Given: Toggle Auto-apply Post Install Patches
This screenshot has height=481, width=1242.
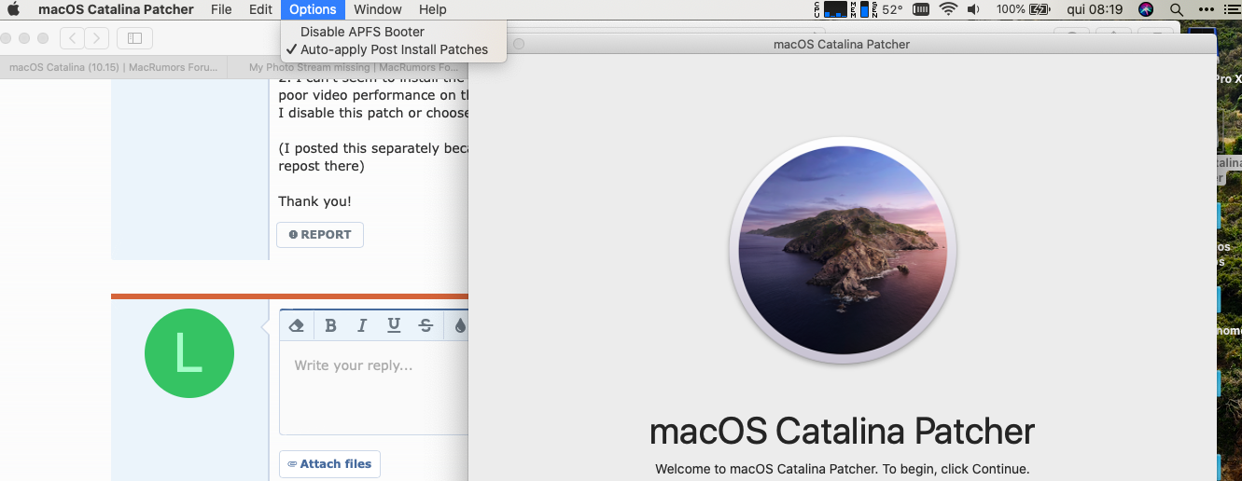Looking at the screenshot, I should point(394,49).
